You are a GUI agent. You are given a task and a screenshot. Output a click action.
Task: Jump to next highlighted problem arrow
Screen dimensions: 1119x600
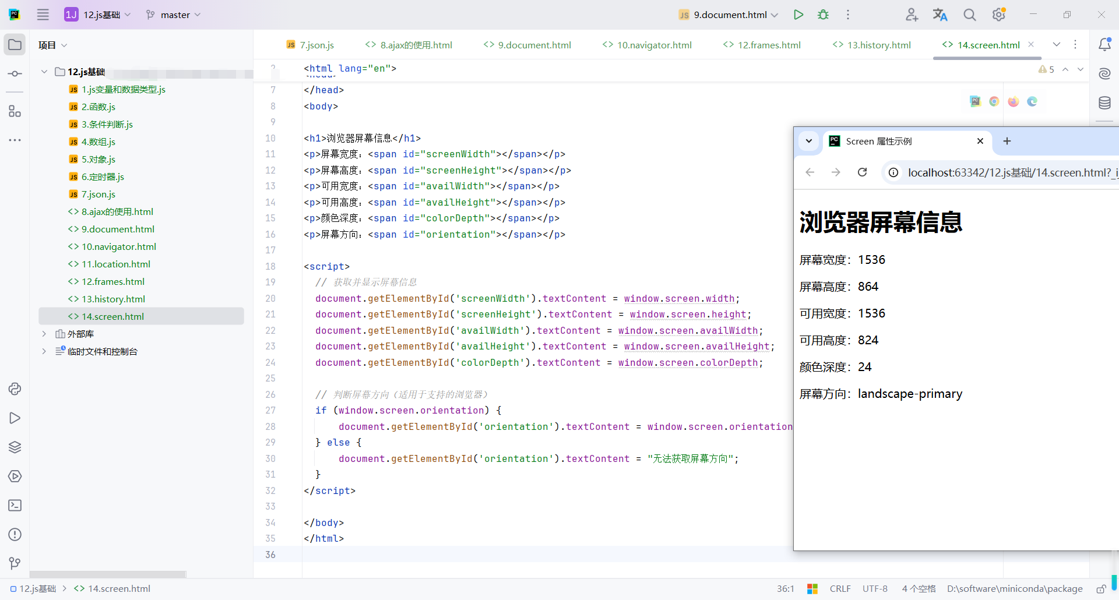pos(1081,69)
